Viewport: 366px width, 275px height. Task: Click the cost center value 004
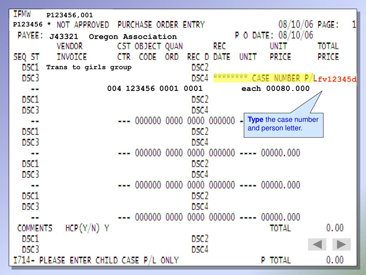(x=114, y=88)
